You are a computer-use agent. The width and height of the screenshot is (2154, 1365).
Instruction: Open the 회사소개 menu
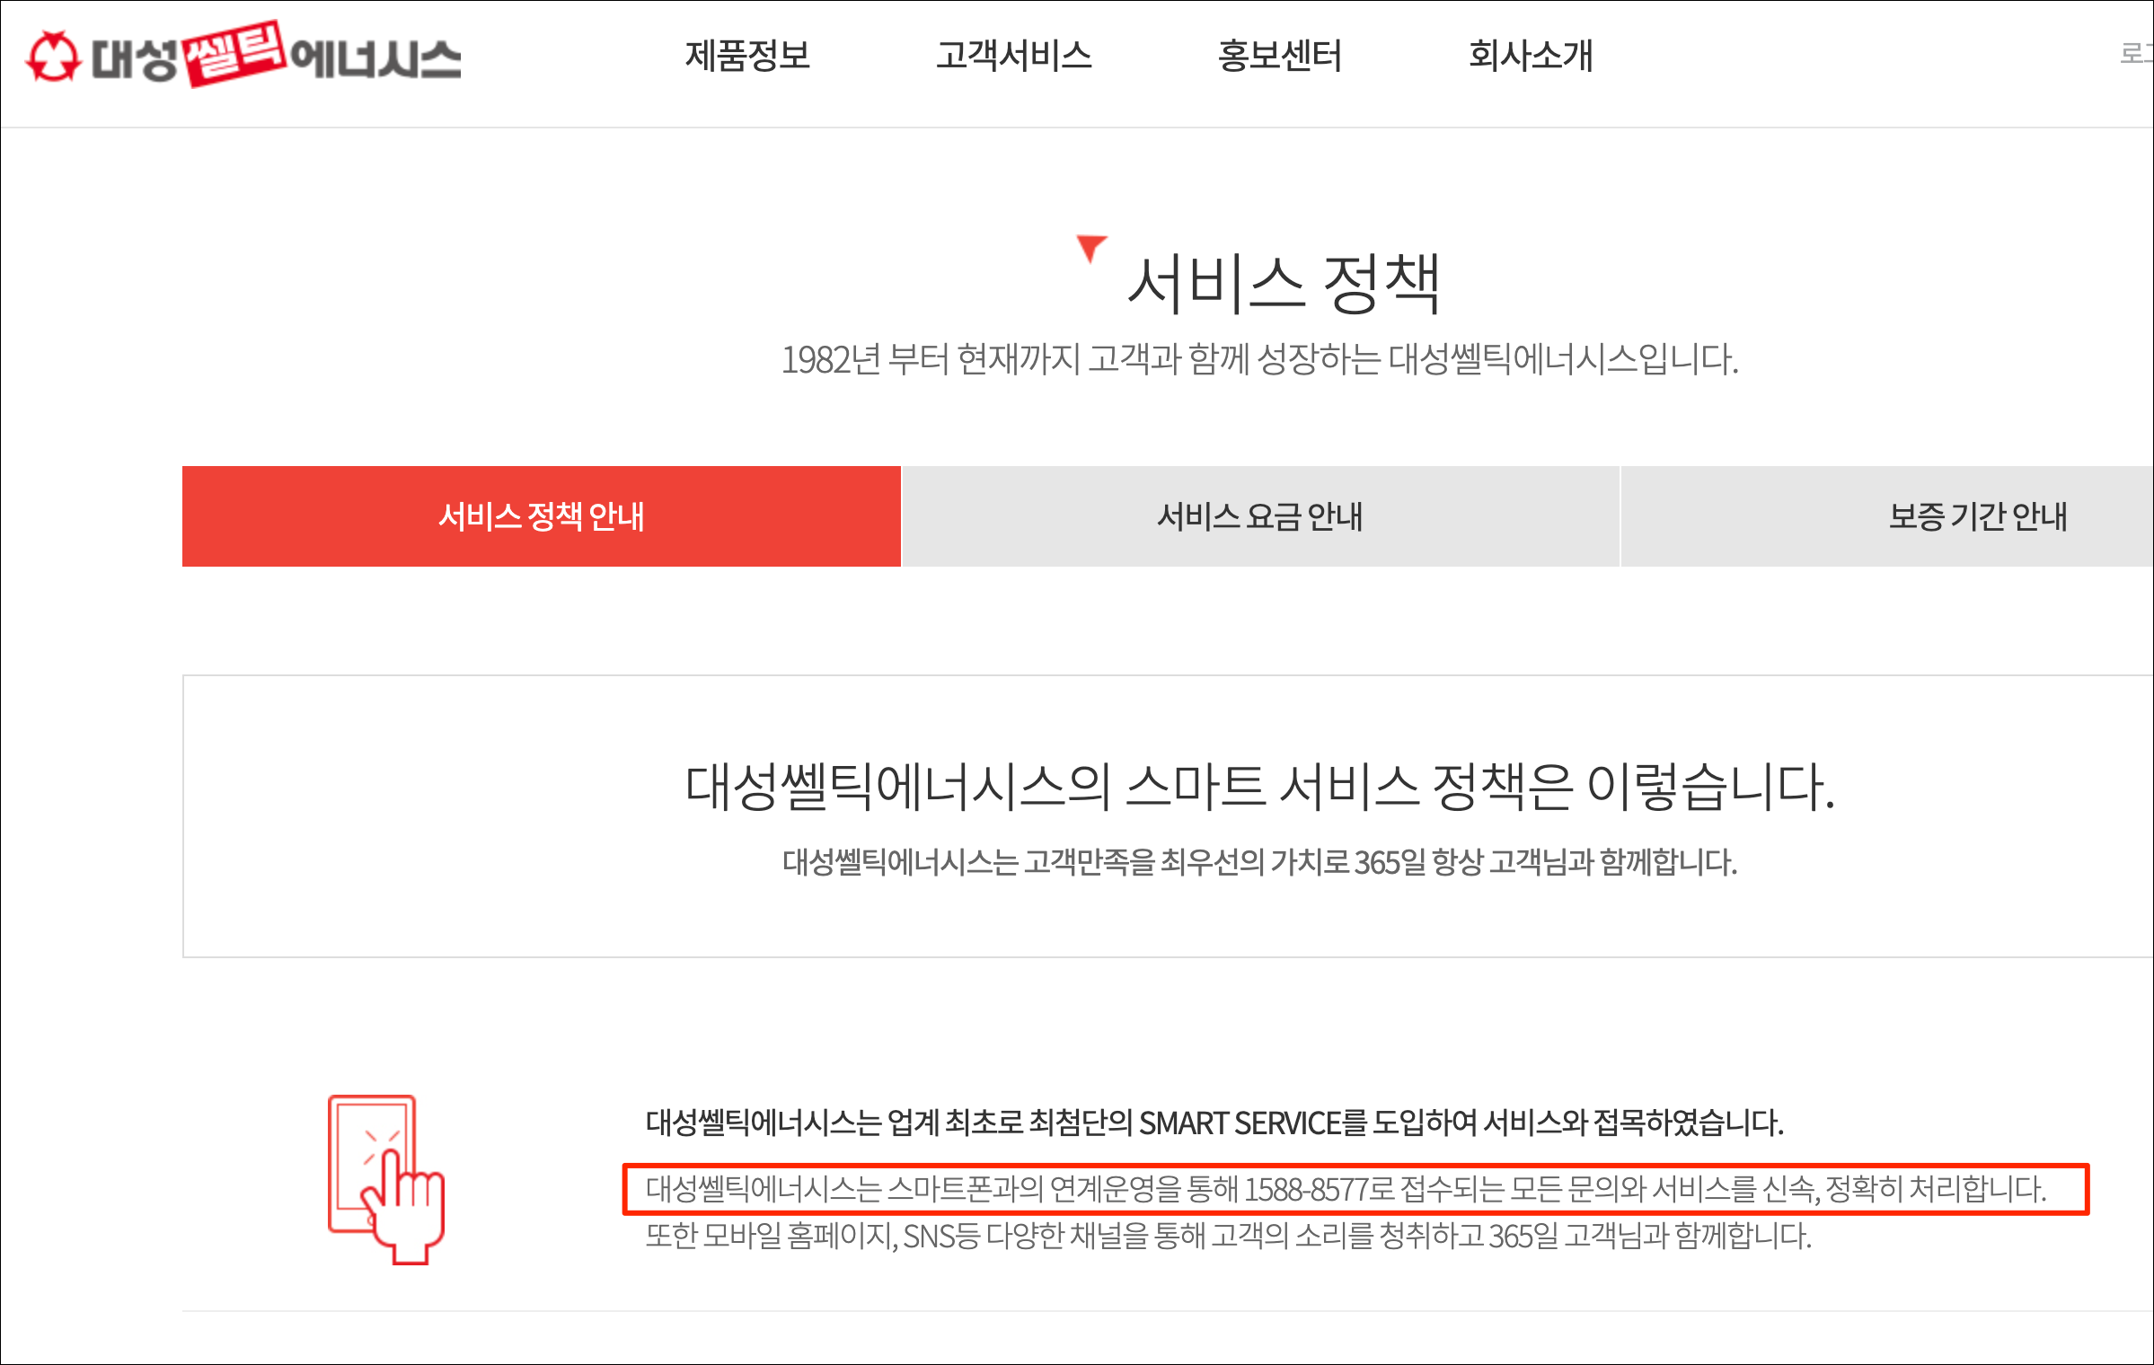pos(1530,56)
